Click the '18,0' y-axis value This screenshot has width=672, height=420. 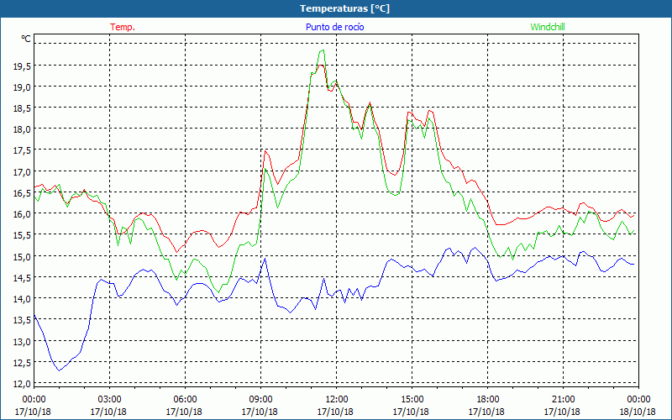coord(22,129)
